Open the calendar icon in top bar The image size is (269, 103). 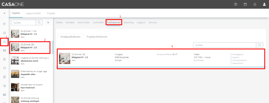[x=245, y=4]
